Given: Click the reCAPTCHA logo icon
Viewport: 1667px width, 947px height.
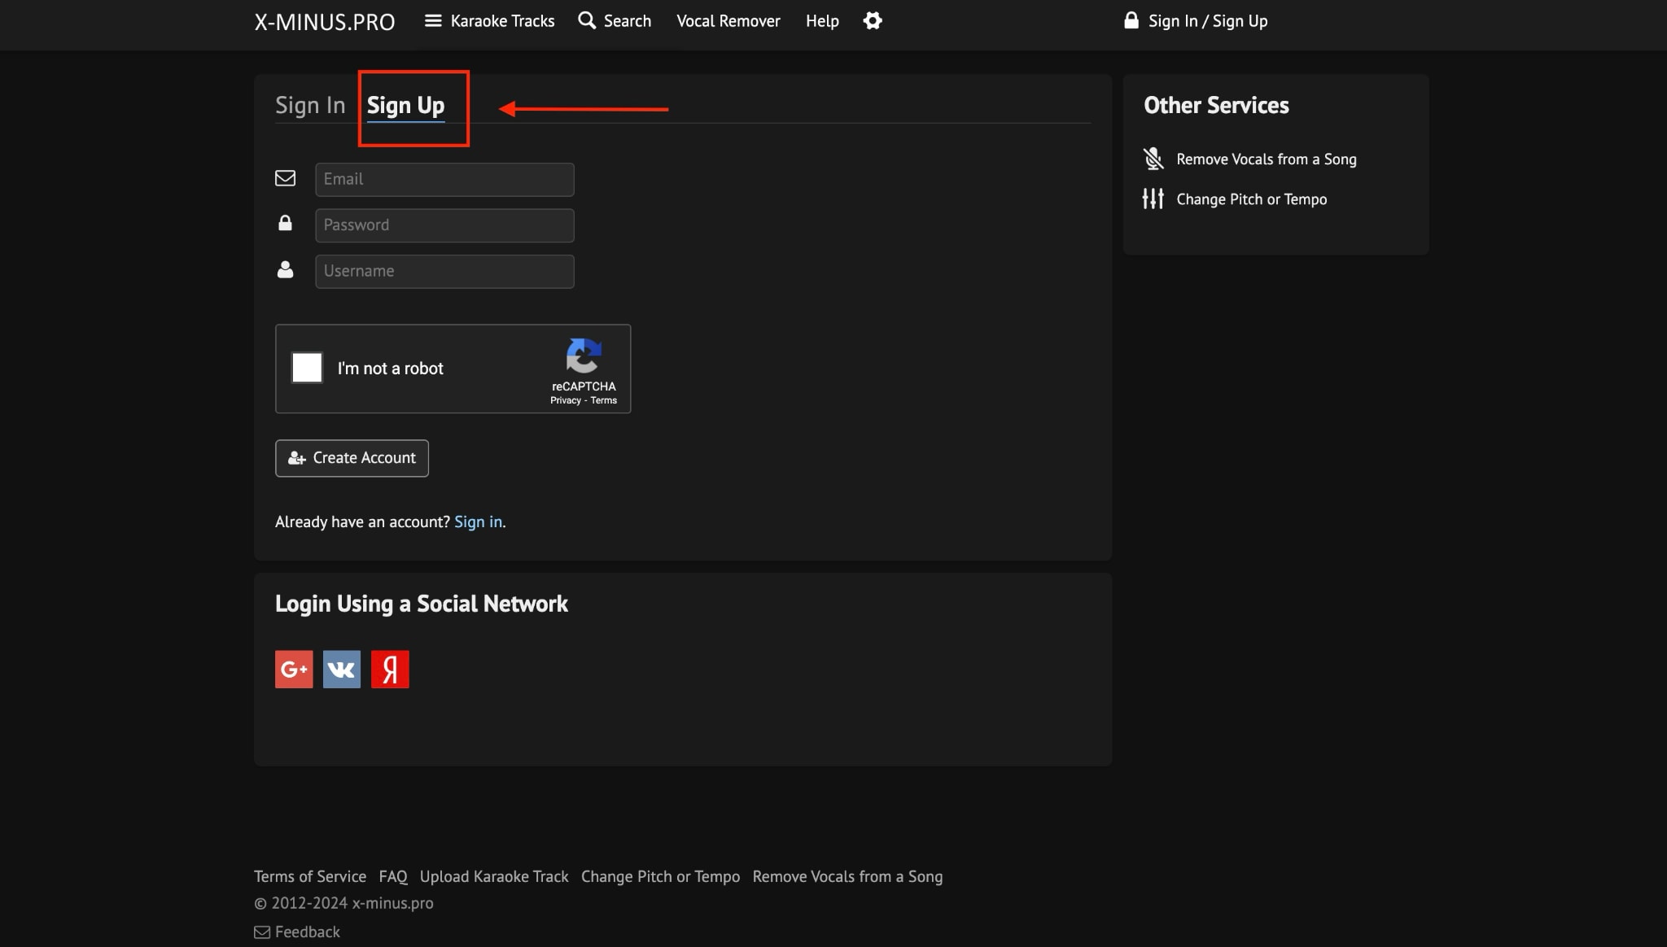Looking at the screenshot, I should coord(584,356).
